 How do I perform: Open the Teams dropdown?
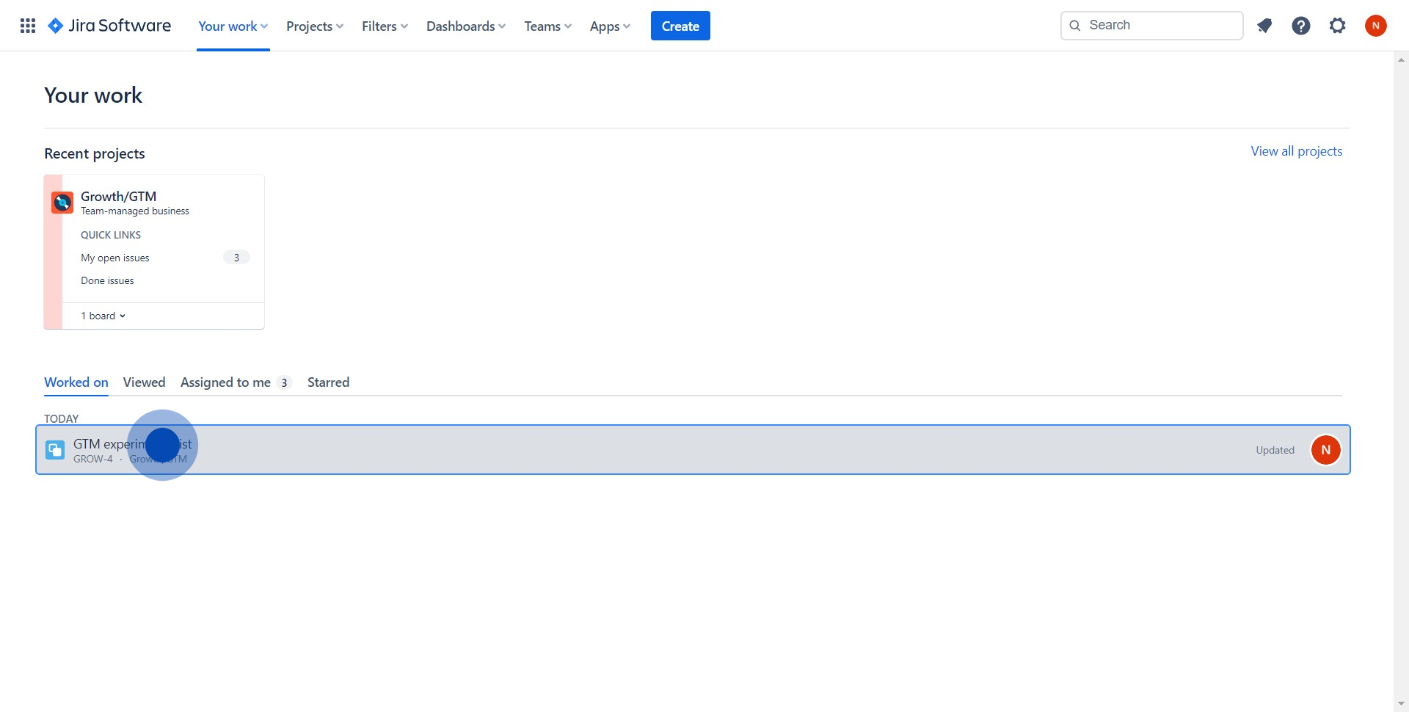pos(547,26)
